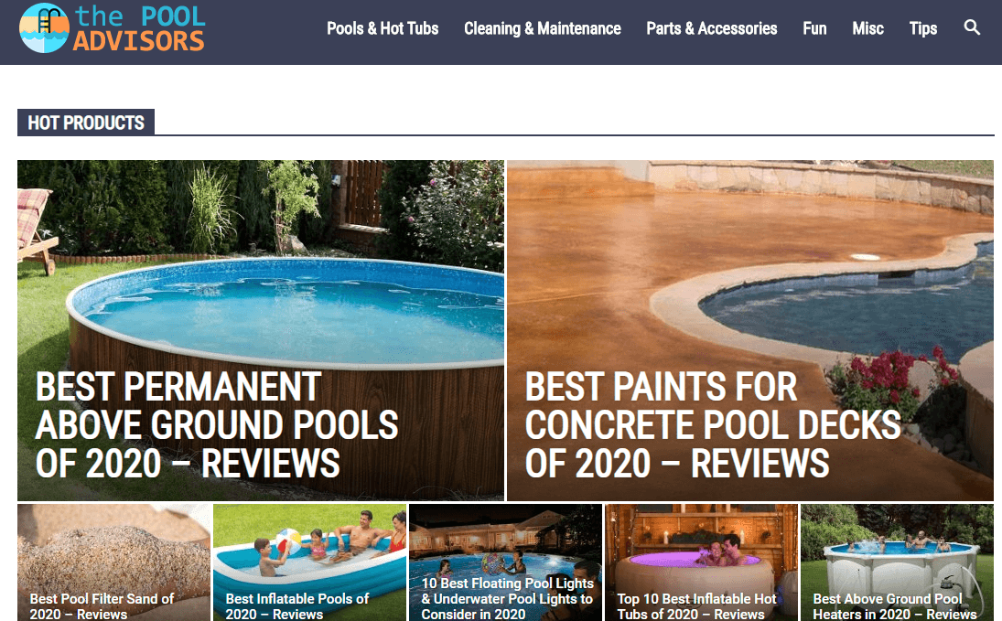Open the search magnifier icon
This screenshot has width=1002, height=621.
tap(972, 27)
